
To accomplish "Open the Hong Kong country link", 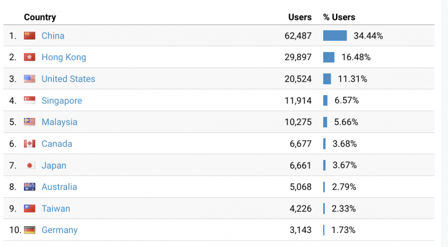I will click(x=64, y=57).
